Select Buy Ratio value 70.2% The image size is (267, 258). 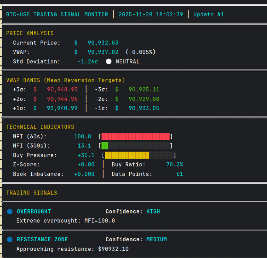pos(175,164)
